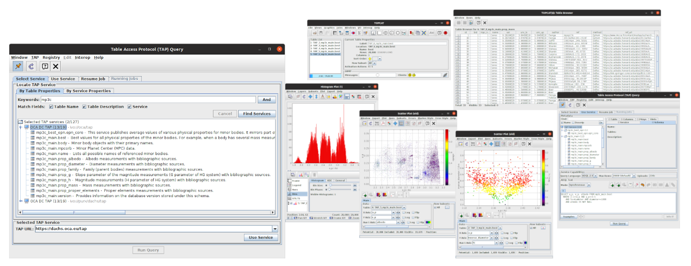Click the Aux axis color ramp swatch in middle Scatter Plot
The image size is (691, 266).
point(428,222)
